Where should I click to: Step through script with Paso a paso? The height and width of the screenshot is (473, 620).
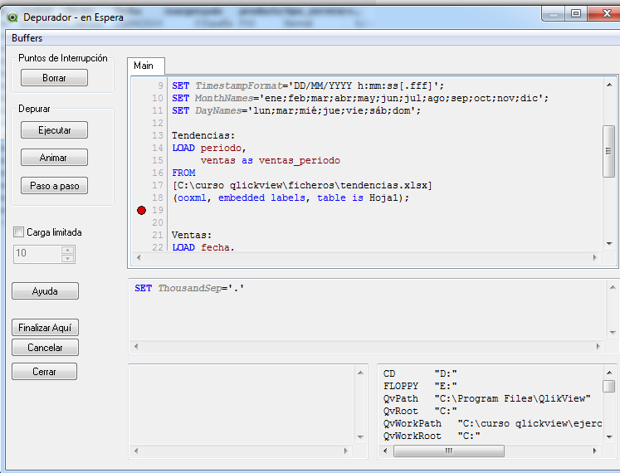(x=54, y=186)
